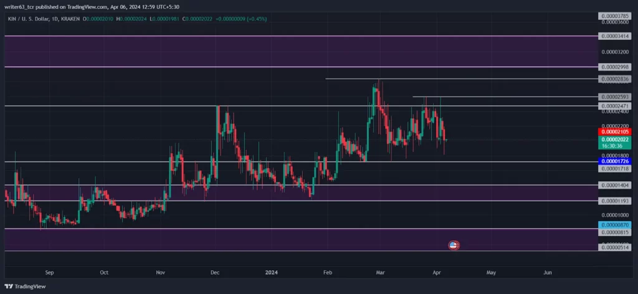Select the 0.00002998 price level label

[614, 67]
